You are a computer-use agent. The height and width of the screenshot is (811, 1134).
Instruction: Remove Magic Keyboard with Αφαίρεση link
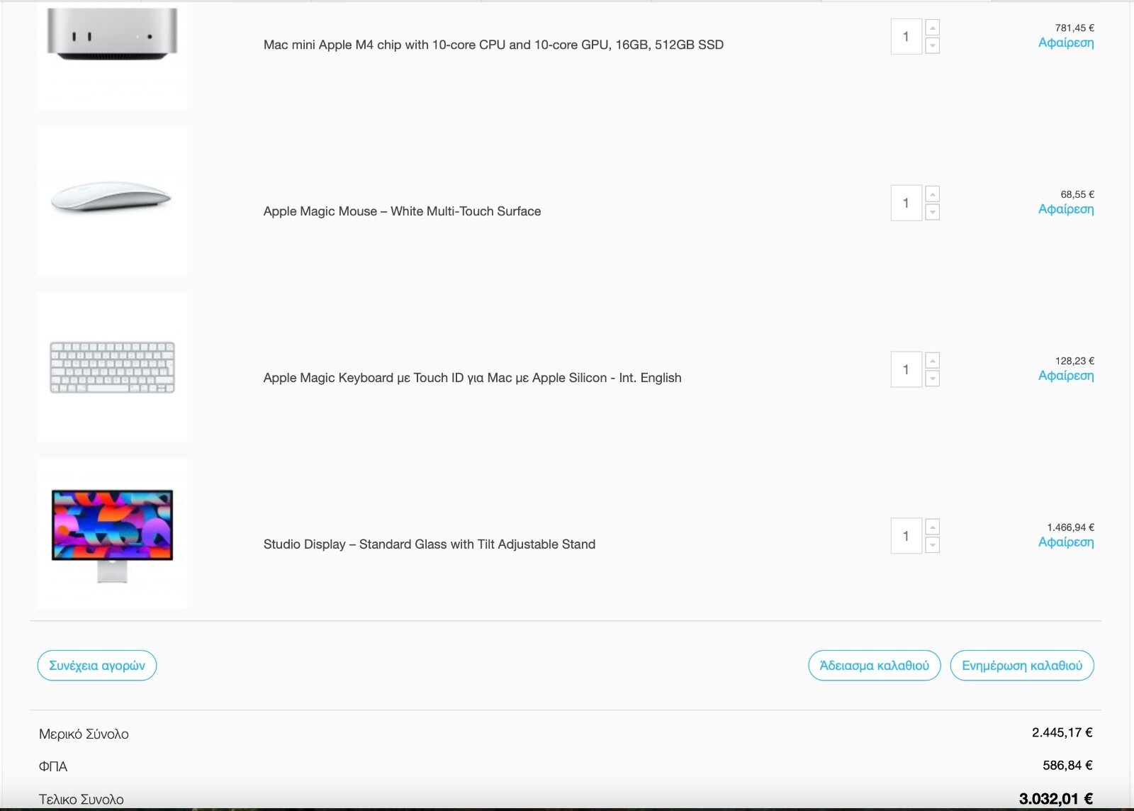[x=1066, y=376]
